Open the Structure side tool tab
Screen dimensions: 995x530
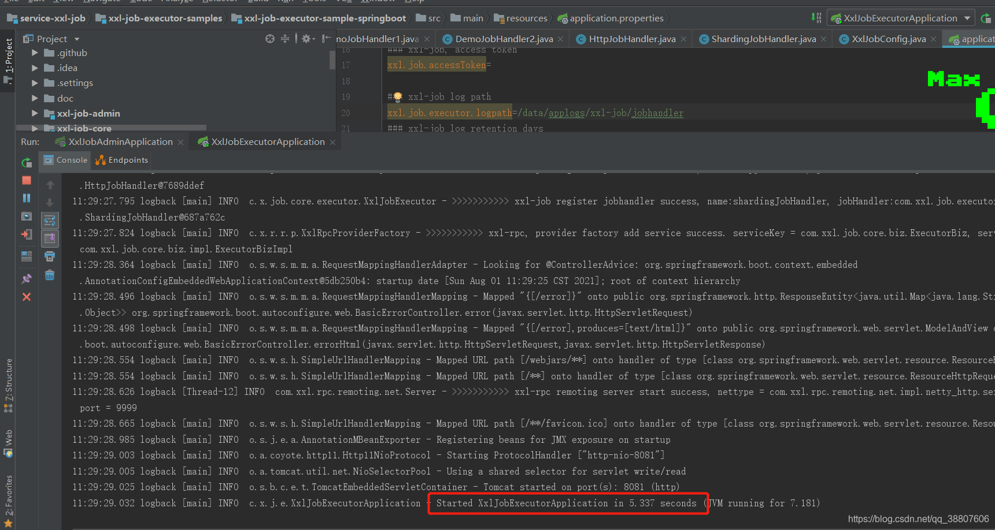[8, 386]
